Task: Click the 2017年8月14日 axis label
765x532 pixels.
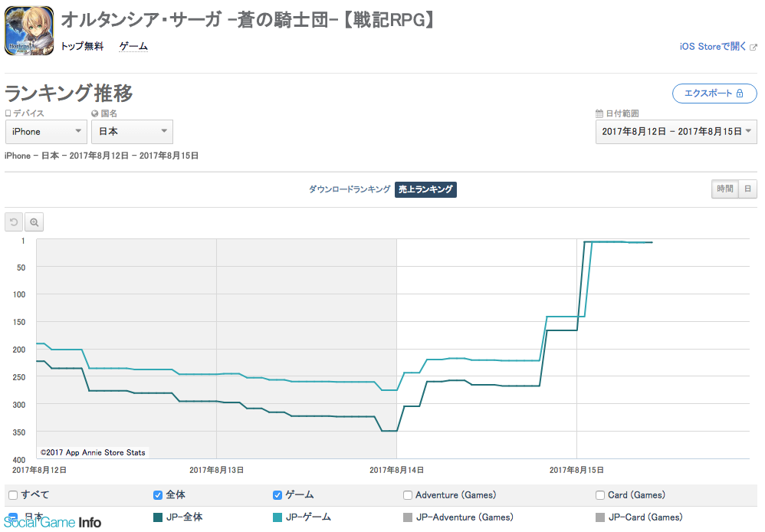Action: pyautogui.click(x=396, y=470)
